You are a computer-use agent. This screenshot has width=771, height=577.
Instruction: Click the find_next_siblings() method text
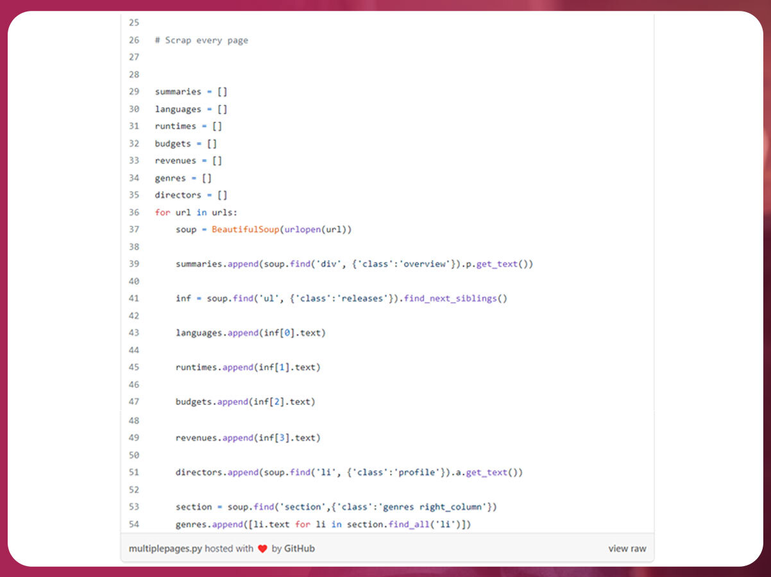coord(455,298)
